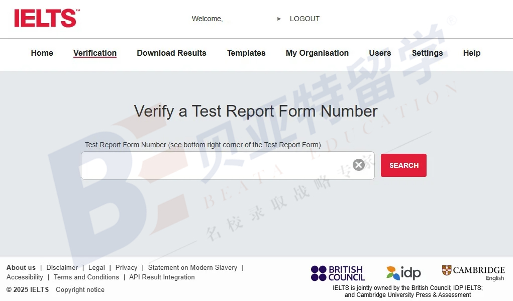Open the Privacy footer link

point(126,268)
